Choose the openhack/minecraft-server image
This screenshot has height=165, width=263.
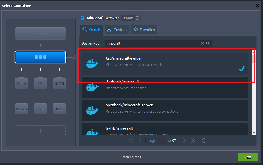165,110
